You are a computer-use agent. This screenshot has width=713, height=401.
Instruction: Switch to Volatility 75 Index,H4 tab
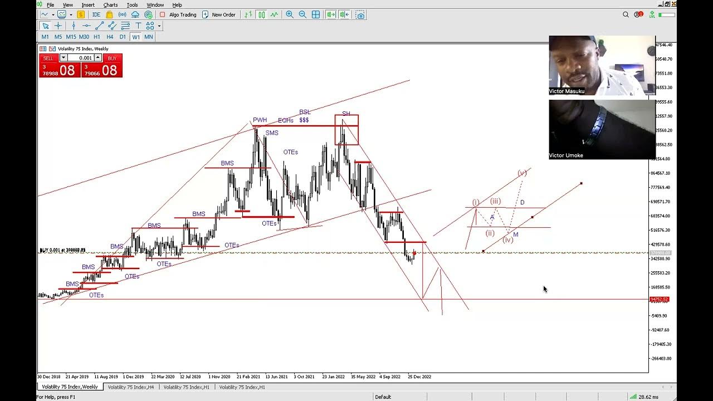pyautogui.click(x=131, y=387)
